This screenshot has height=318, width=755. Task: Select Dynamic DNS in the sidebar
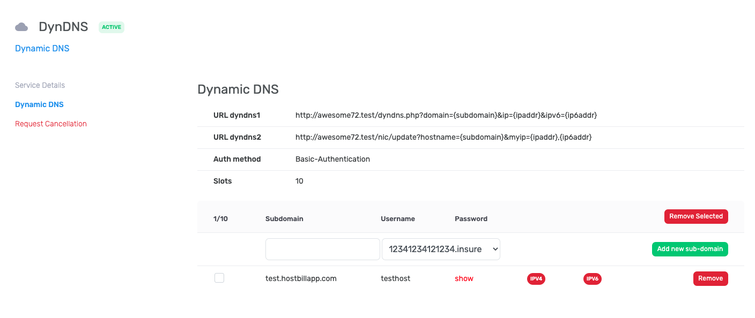pos(39,104)
